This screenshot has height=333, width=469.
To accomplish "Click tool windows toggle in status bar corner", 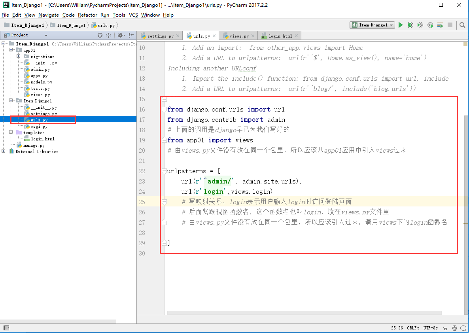I will 6,328.
